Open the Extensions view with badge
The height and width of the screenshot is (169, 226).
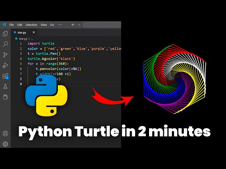(6, 76)
